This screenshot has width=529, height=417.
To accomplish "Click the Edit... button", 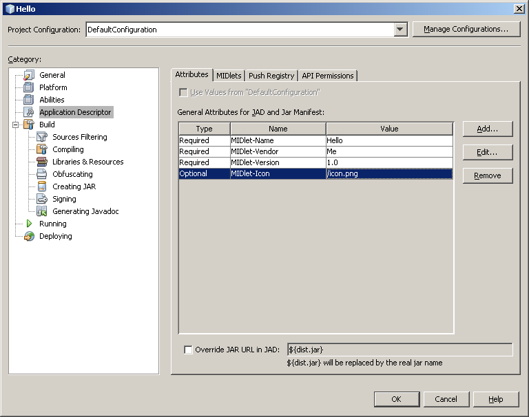I will (488, 152).
